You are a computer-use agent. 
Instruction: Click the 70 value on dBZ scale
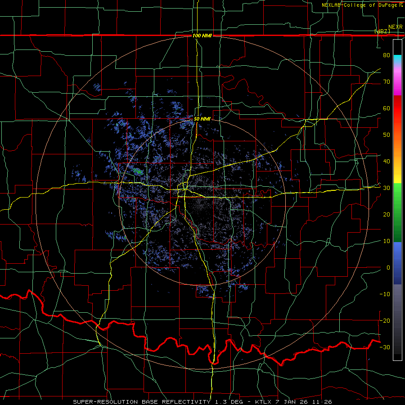coord(387,81)
